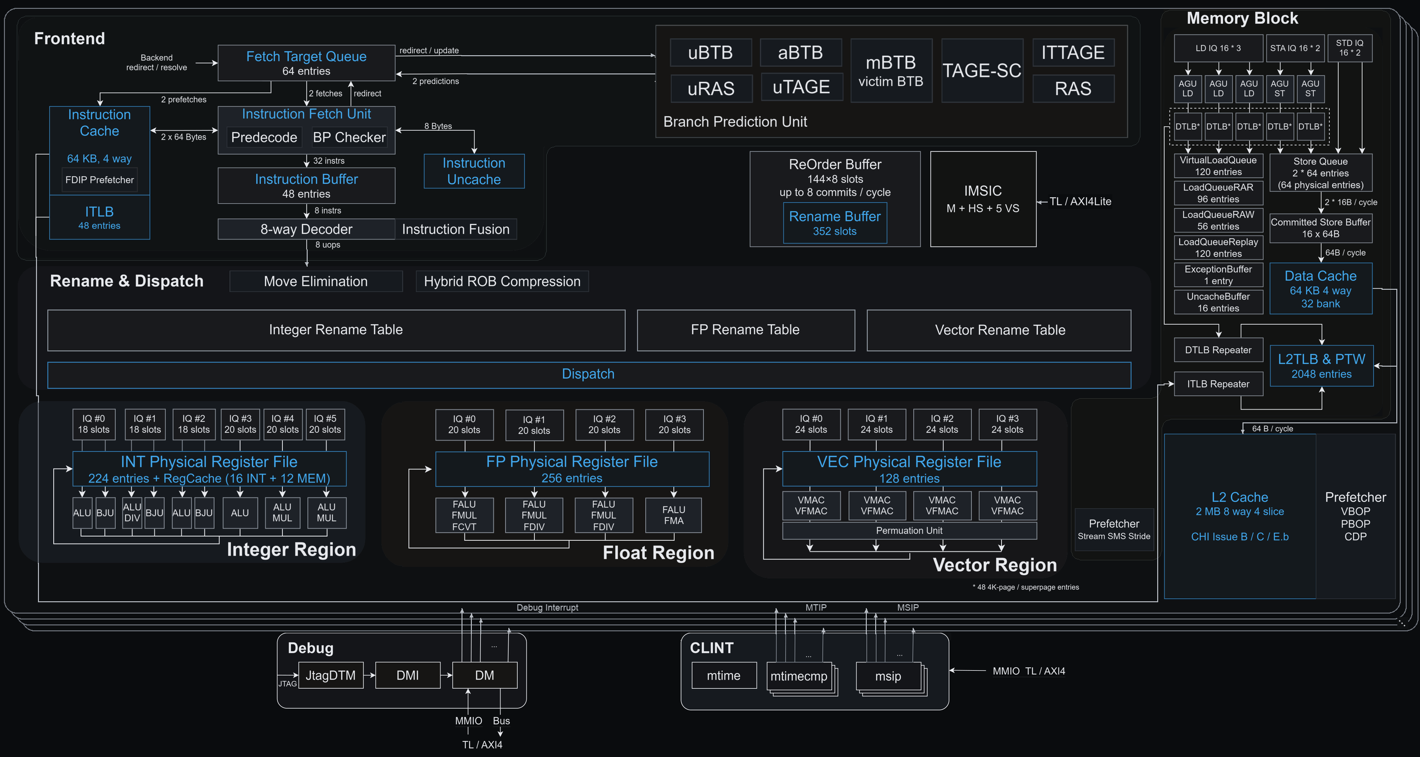Select the Instruction Cache block
Viewport: 1420px width, 757px height.
(99, 150)
